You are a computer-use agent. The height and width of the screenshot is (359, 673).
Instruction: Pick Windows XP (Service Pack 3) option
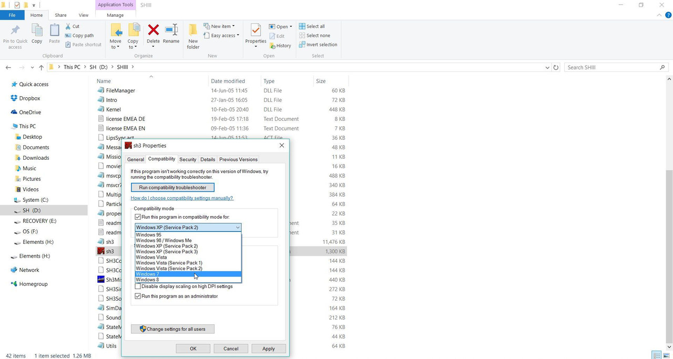point(188,252)
